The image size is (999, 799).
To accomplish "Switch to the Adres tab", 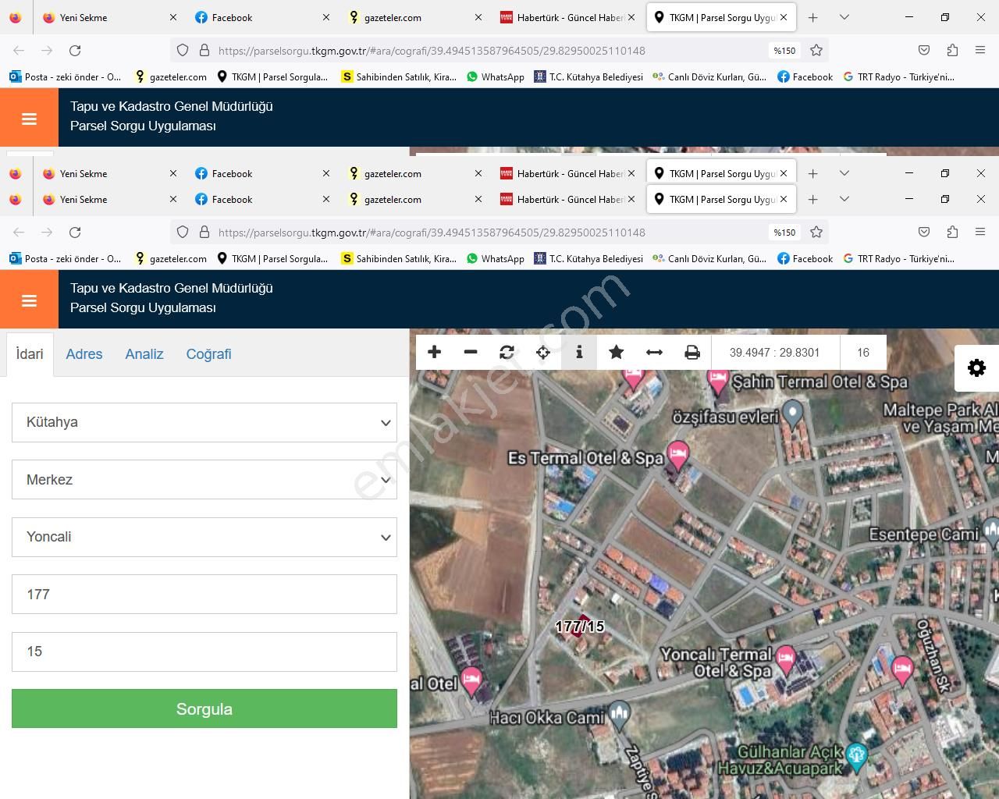I will pyautogui.click(x=84, y=354).
